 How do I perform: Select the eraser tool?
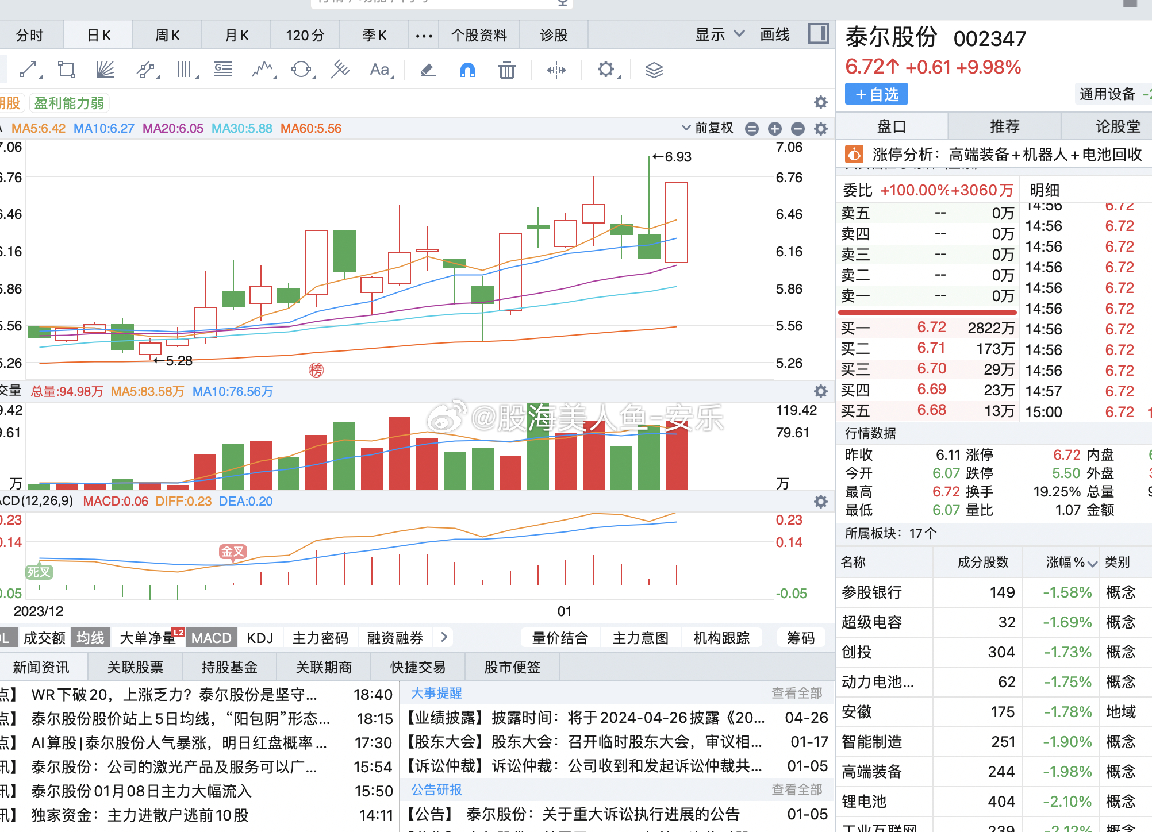[x=428, y=70]
